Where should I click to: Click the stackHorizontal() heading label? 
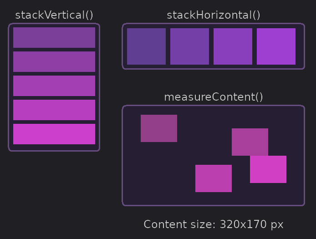[214, 15]
